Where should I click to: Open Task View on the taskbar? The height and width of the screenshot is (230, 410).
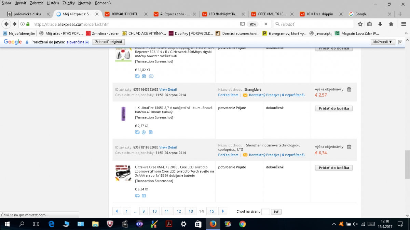coord(36,224)
